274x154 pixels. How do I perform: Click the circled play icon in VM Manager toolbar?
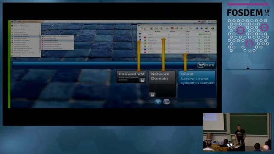point(161,29)
